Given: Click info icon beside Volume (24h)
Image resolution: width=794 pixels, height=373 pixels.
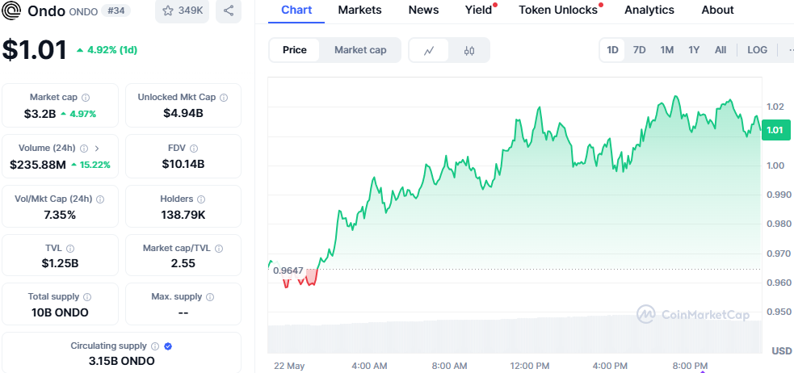Looking at the screenshot, I should point(83,149).
